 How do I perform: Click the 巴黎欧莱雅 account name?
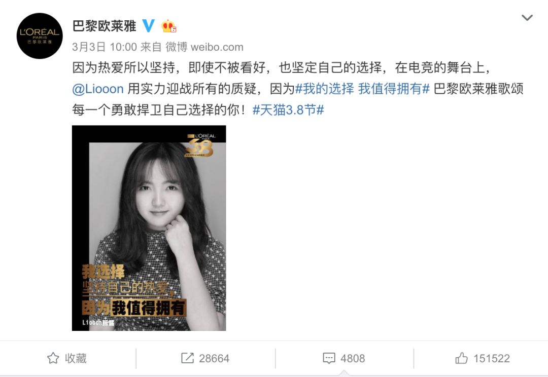[104, 26]
